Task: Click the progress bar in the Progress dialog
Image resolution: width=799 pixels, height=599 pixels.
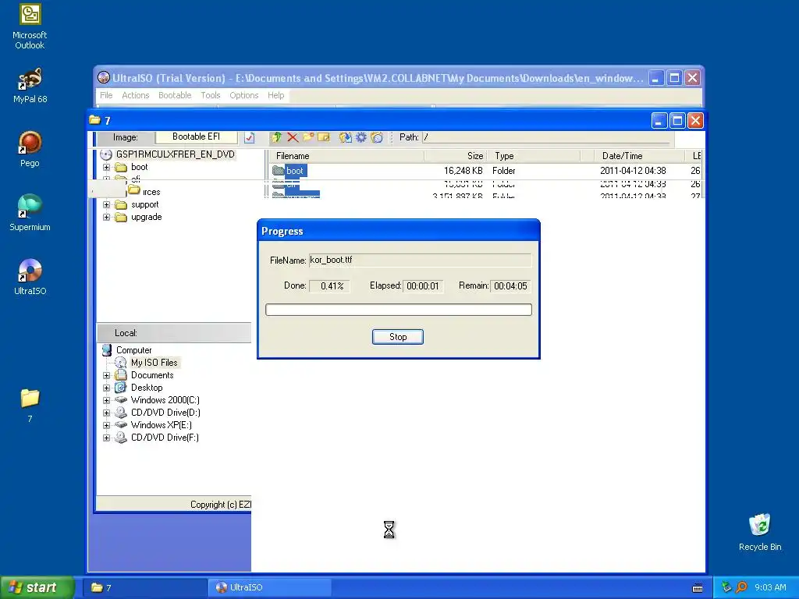Action: 399,310
